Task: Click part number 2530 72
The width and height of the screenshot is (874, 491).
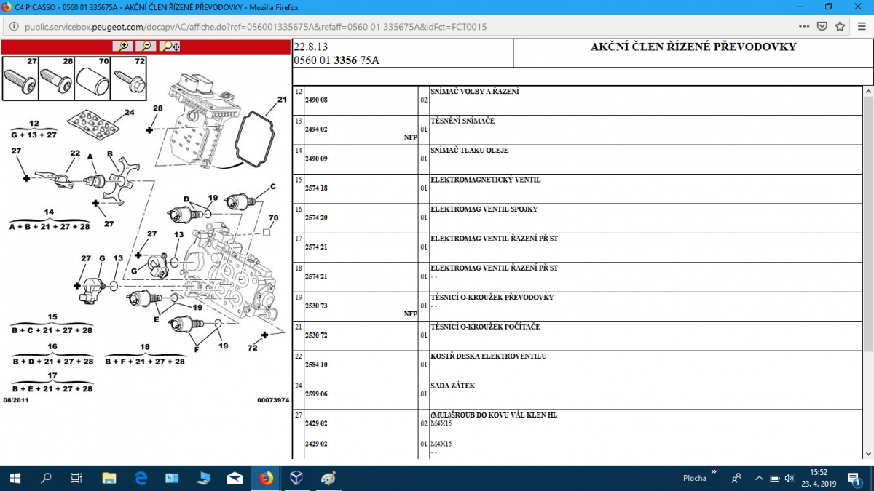Action: click(x=316, y=335)
